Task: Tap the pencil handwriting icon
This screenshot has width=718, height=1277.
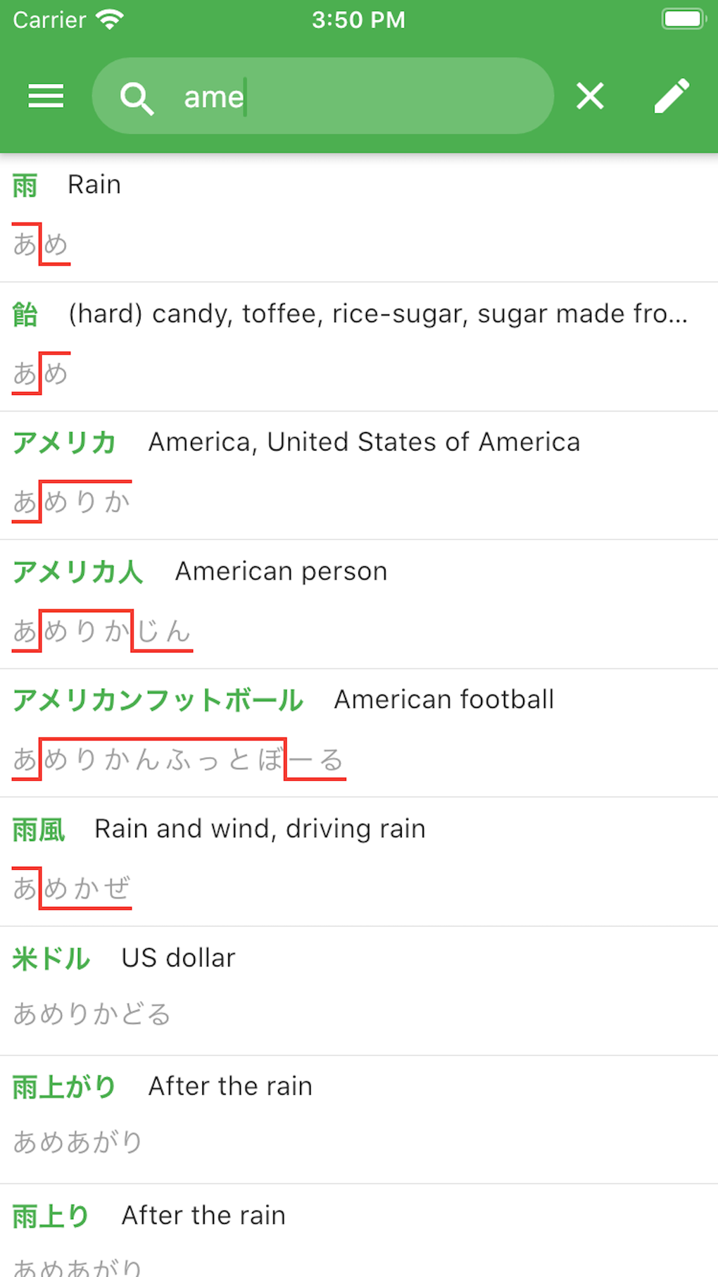Action: (672, 96)
